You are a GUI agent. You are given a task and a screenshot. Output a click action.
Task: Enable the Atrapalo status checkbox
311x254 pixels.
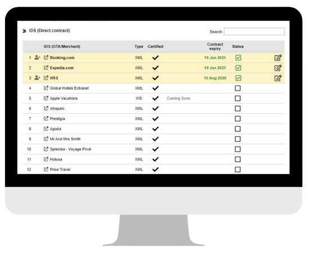[238, 109]
